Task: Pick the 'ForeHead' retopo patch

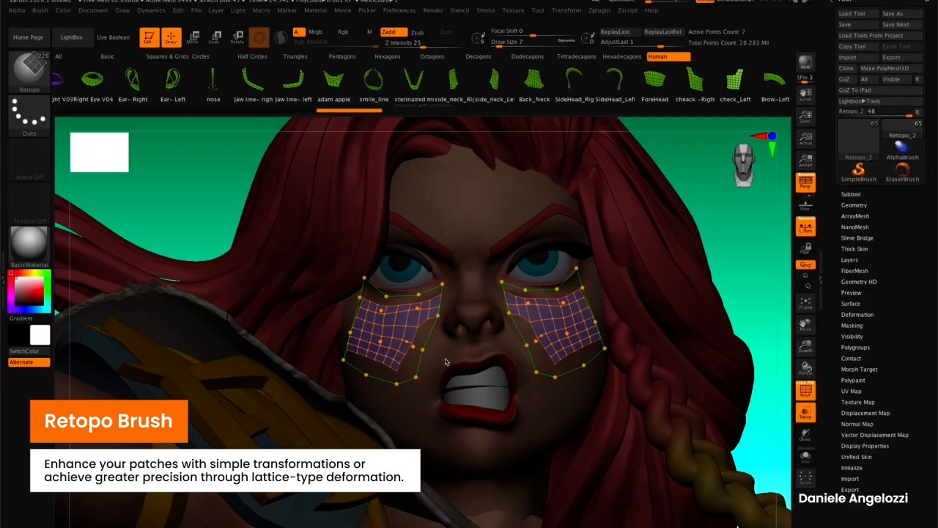Action: (x=654, y=85)
